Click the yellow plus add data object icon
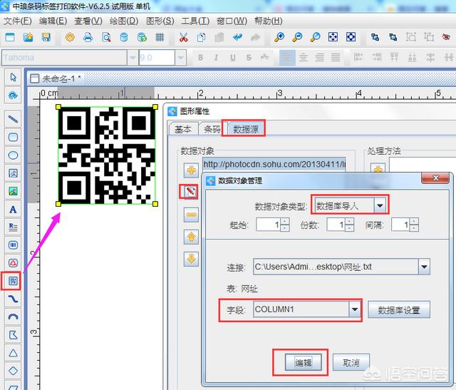The height and width of the screenshot is (390, 456). pos(191,170)
